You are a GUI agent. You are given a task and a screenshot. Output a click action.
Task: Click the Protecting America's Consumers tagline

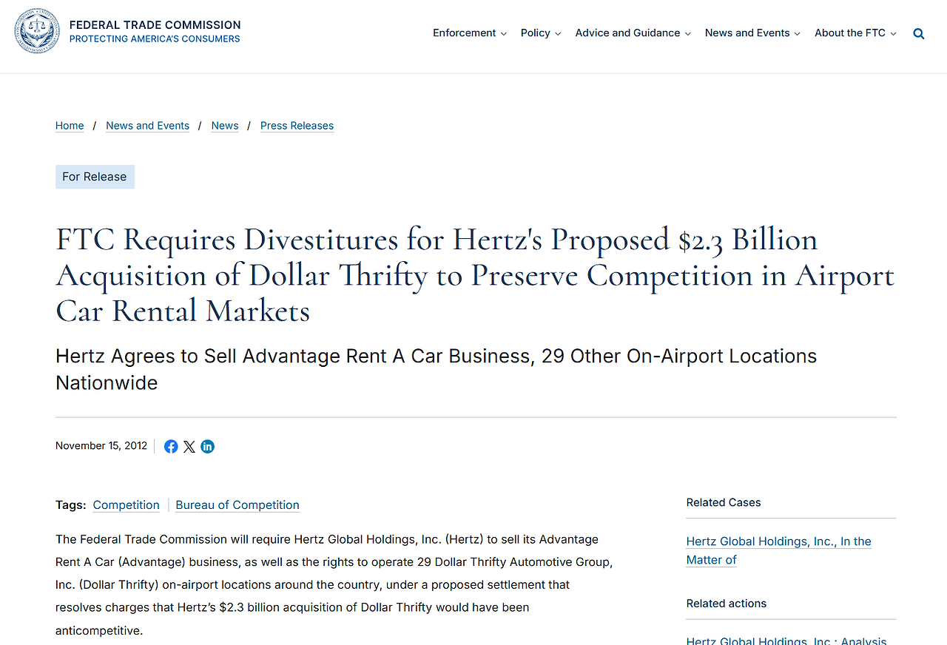click(x=155, y=39)
